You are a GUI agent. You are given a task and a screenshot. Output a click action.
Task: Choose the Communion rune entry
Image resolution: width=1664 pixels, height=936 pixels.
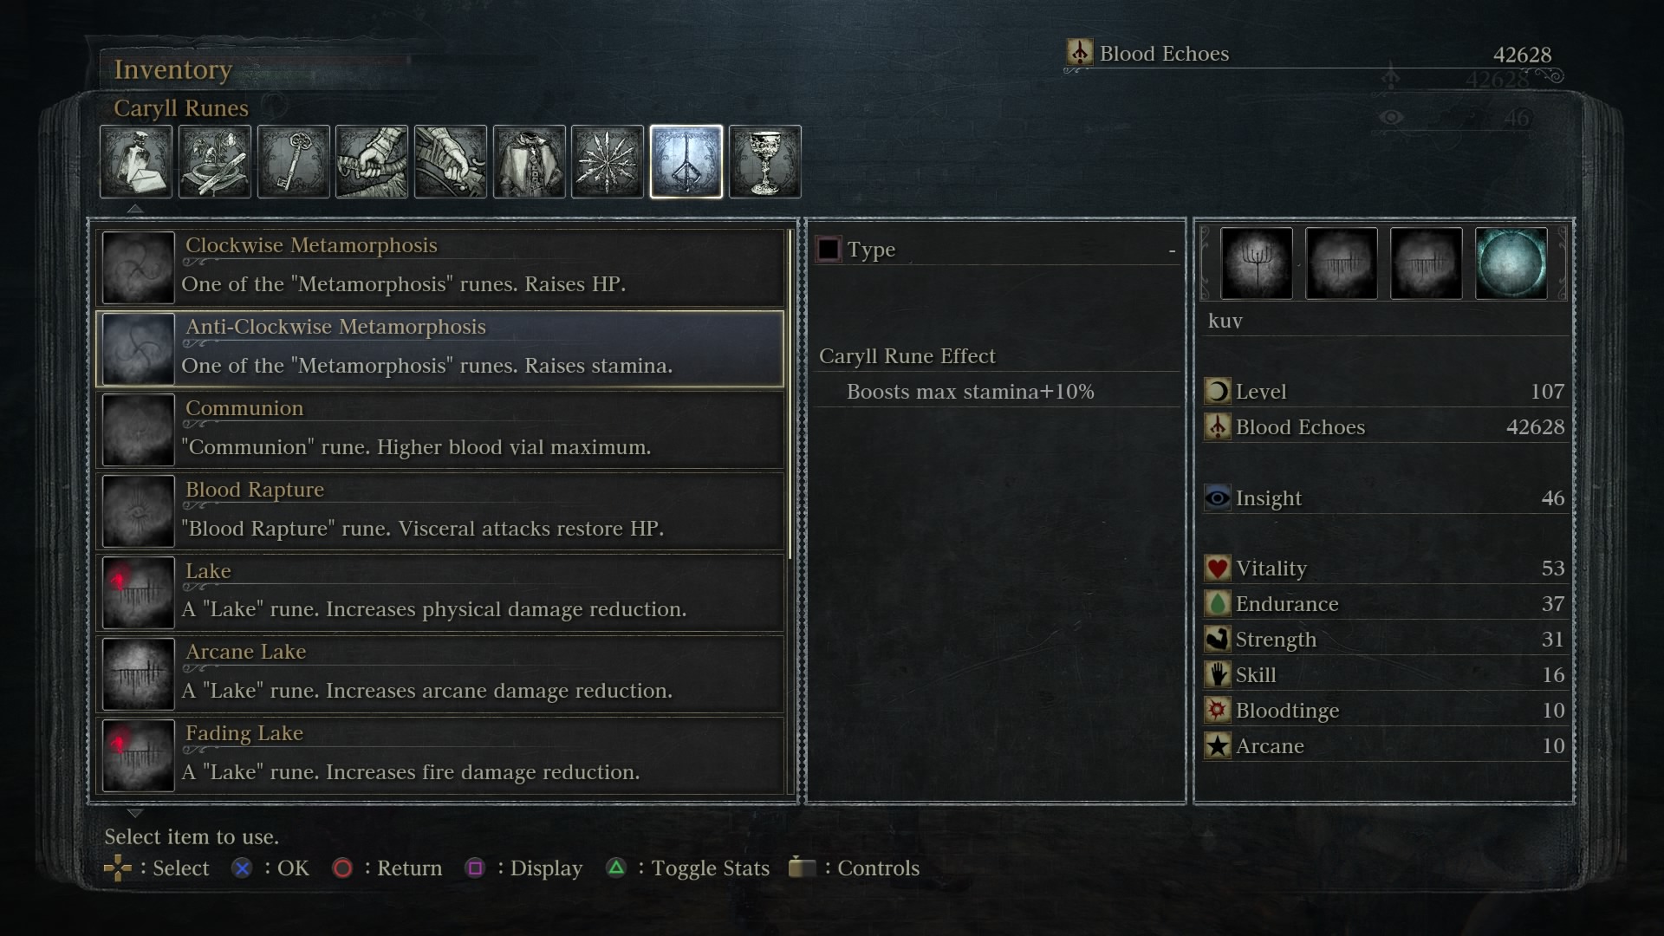[x=441, y=430]
